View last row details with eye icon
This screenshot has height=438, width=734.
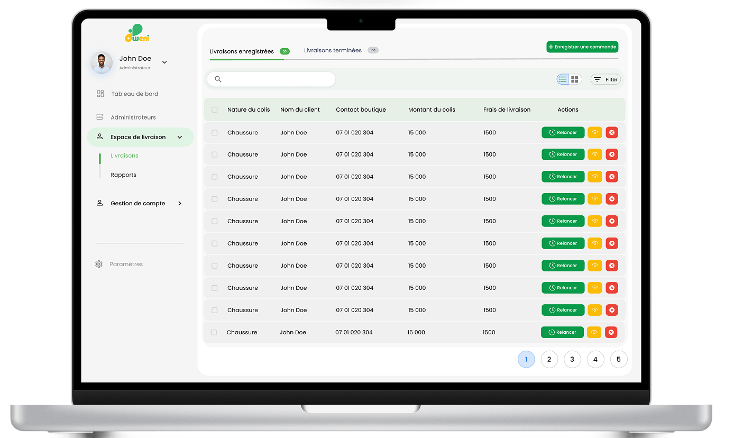pyautogui.click(x=594, y=332)
